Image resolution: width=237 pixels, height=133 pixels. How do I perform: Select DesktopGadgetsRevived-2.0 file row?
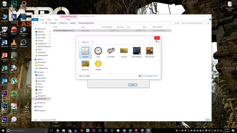[x=112, y=30]
